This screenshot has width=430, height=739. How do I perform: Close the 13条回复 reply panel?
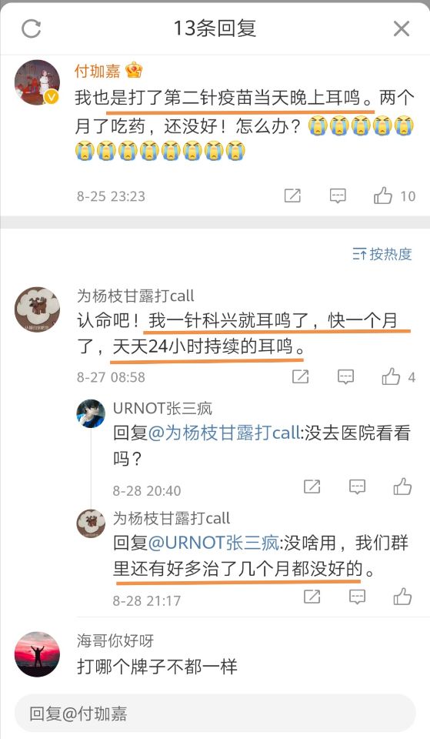402,28
